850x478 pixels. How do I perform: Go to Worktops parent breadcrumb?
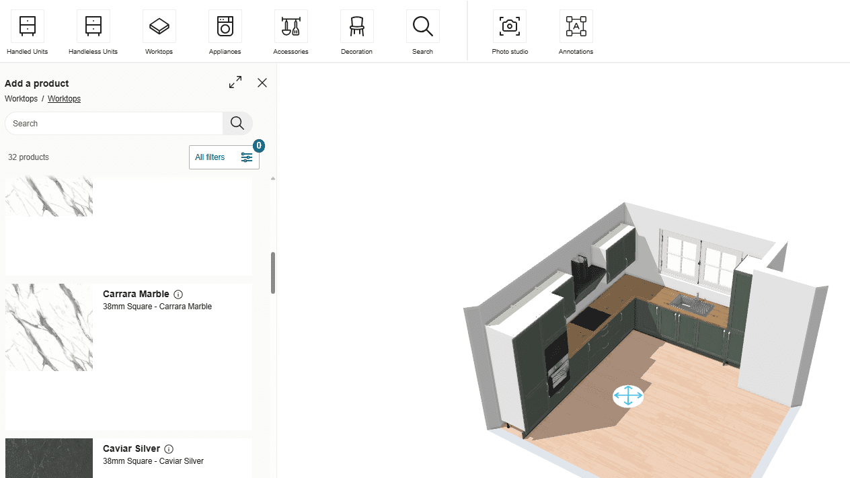(x=21, y=99)
